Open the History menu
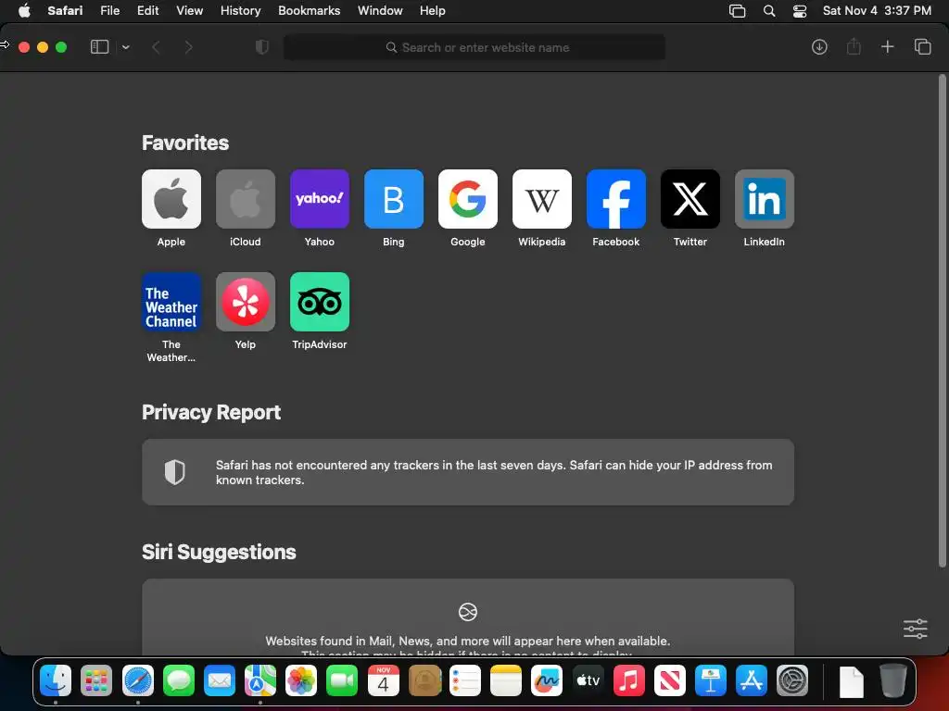The height and width of the screenshot is (711, 949). [x=240, y=10]
